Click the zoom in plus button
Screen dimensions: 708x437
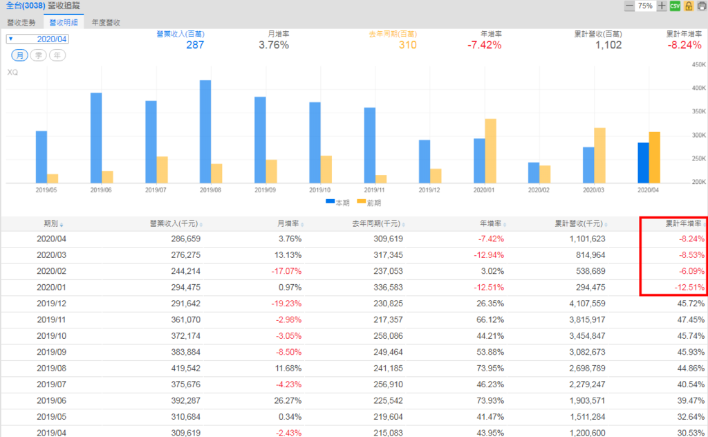[x=662, y=6]
